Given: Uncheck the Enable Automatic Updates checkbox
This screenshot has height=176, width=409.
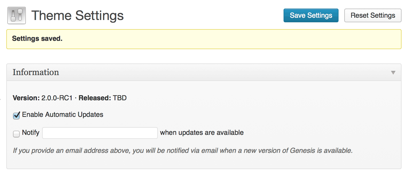Looking at the screenshot, I should 17,115.
